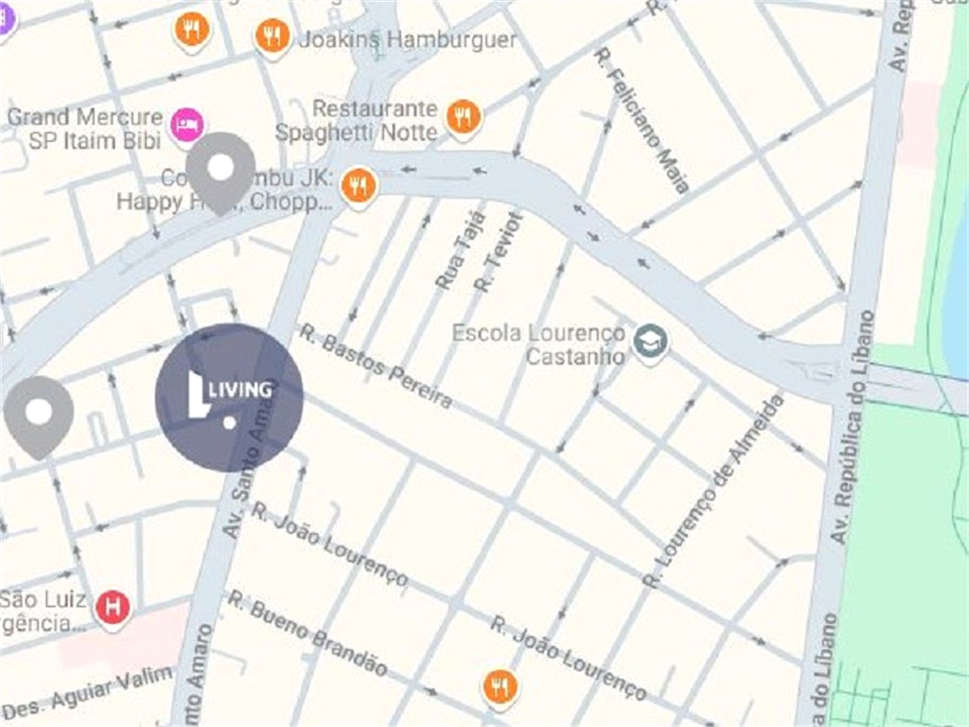Click the Joakins Hamburguer label
This screenshot has height=727, width=969.
(x=408, y=40)
